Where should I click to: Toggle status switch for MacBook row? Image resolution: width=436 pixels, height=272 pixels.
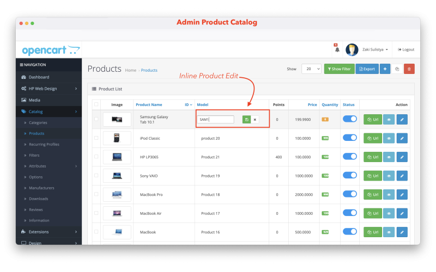click(x=350, y=232)
